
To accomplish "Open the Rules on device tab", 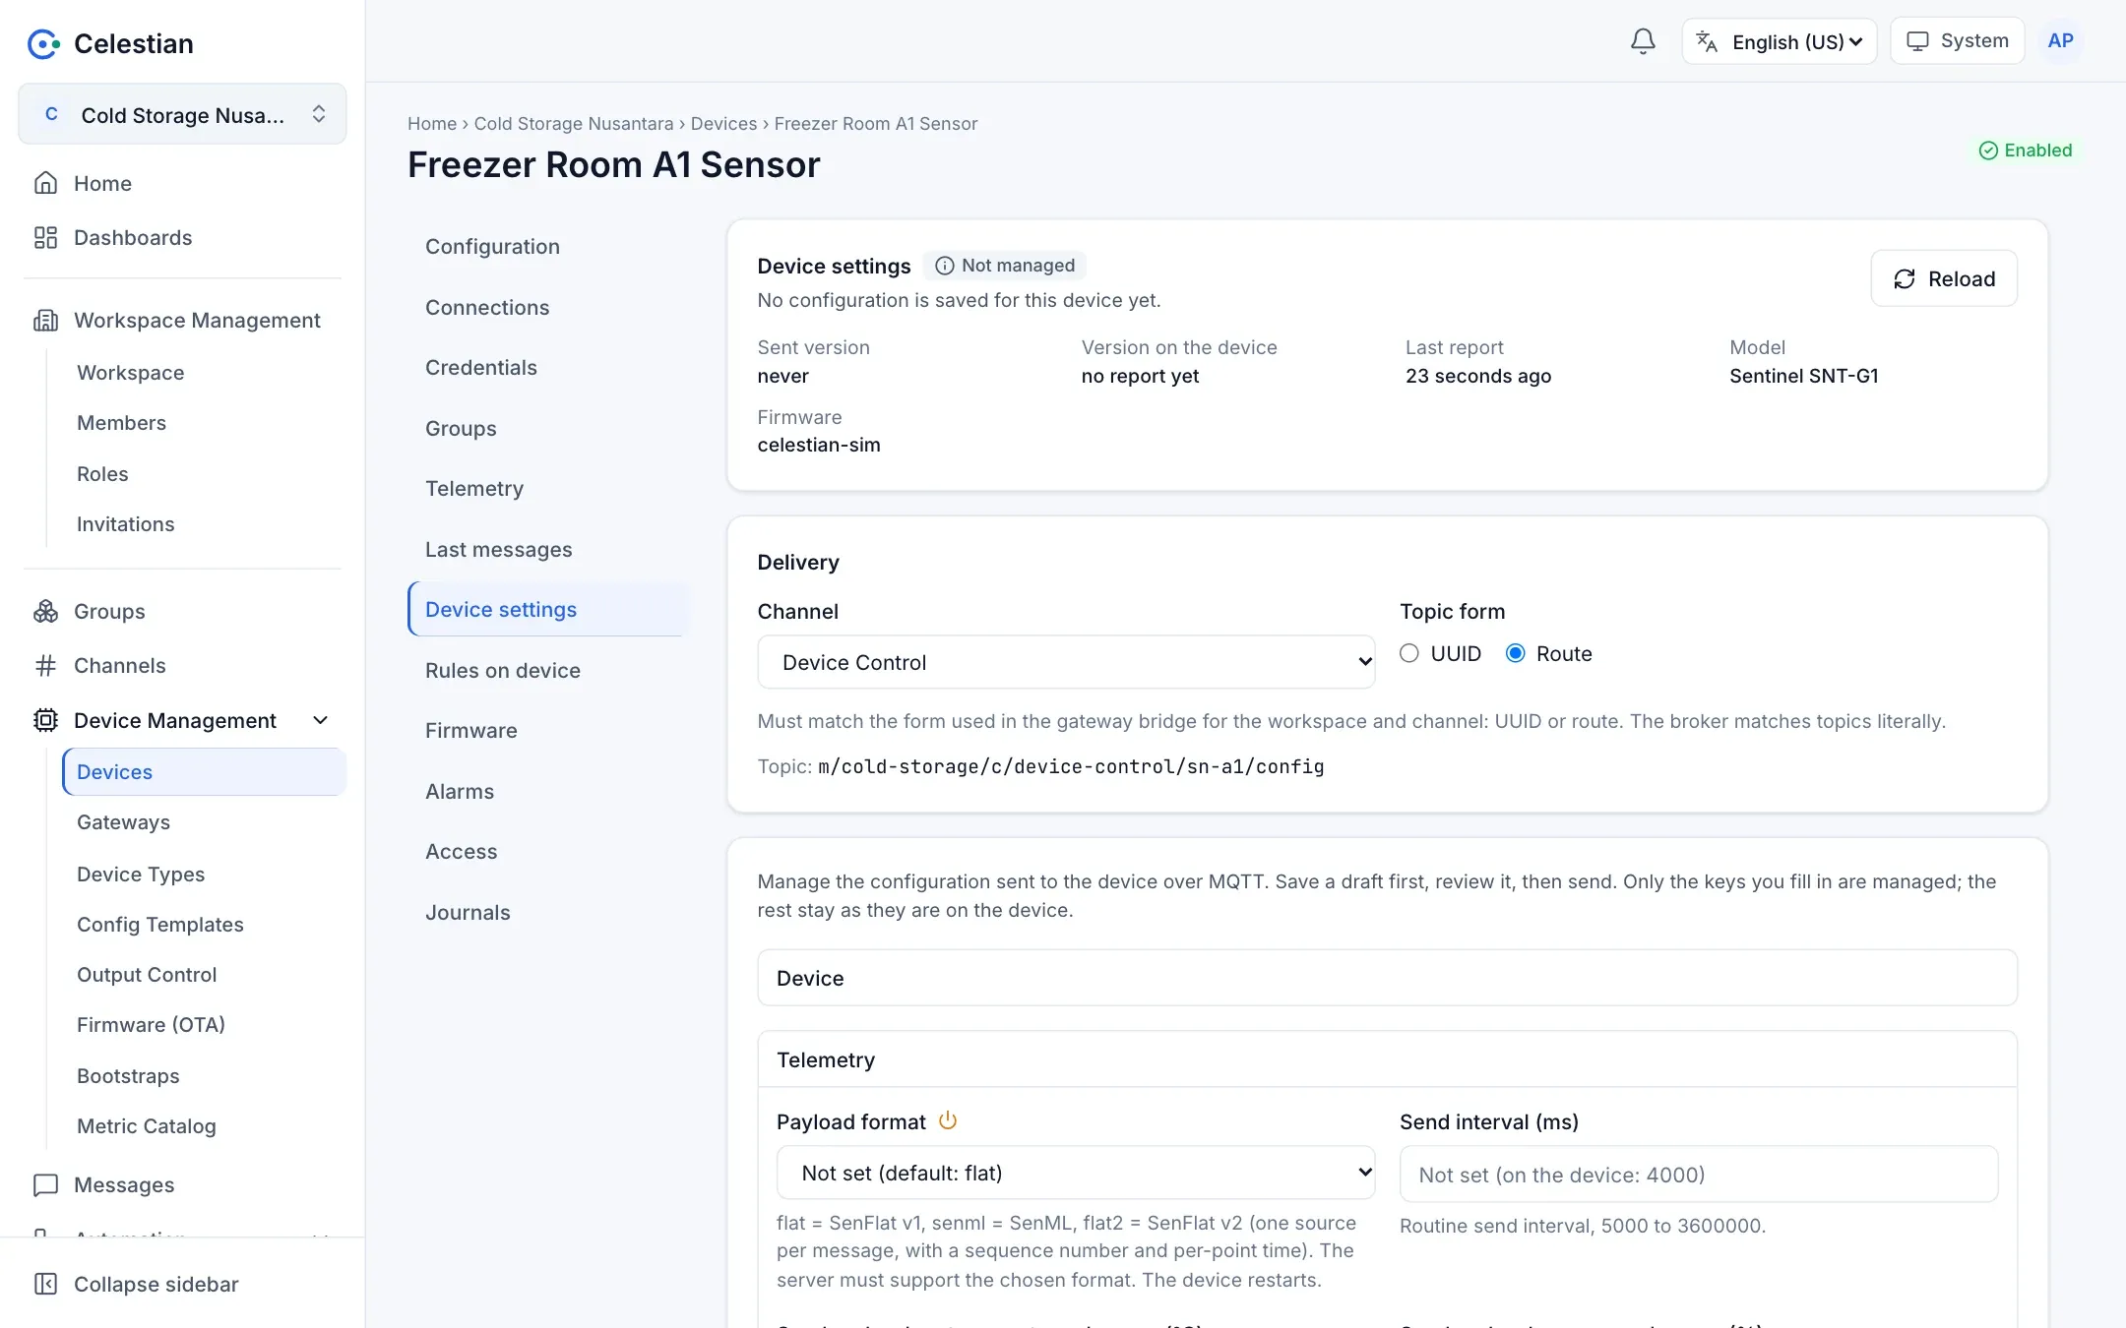I will [x=503, y=671].
